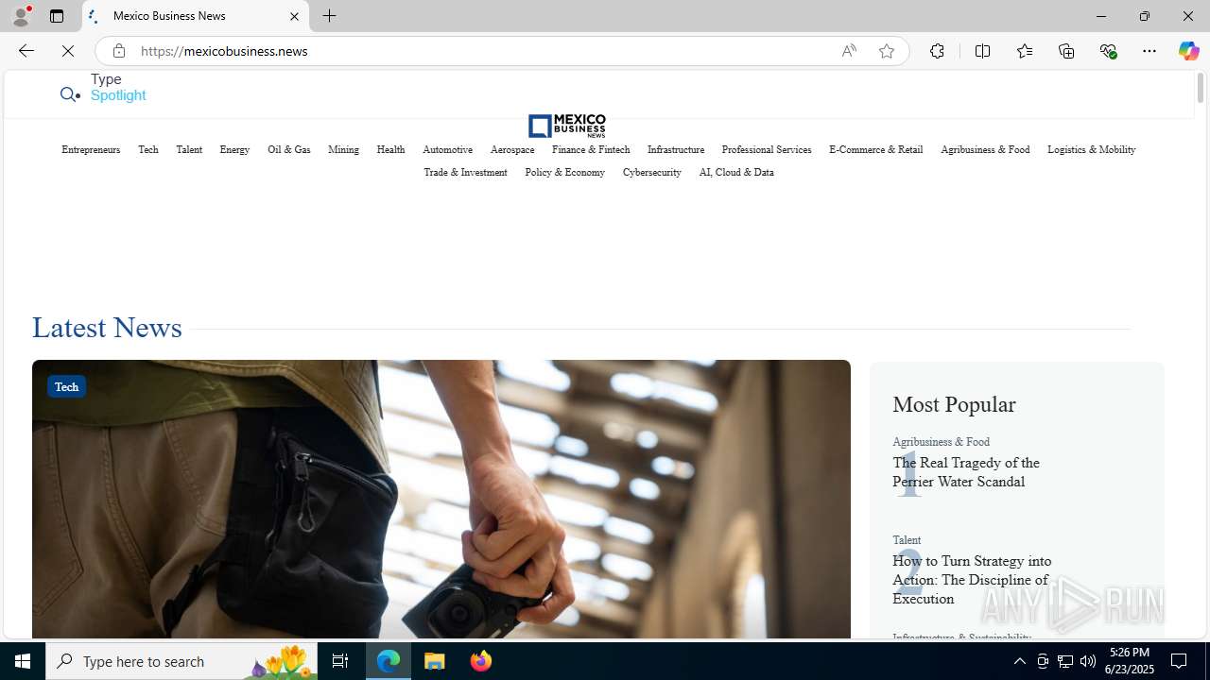Open the featured Tech article image
The width and height of the screenshot is (1210, 680).
click(441, 499)
